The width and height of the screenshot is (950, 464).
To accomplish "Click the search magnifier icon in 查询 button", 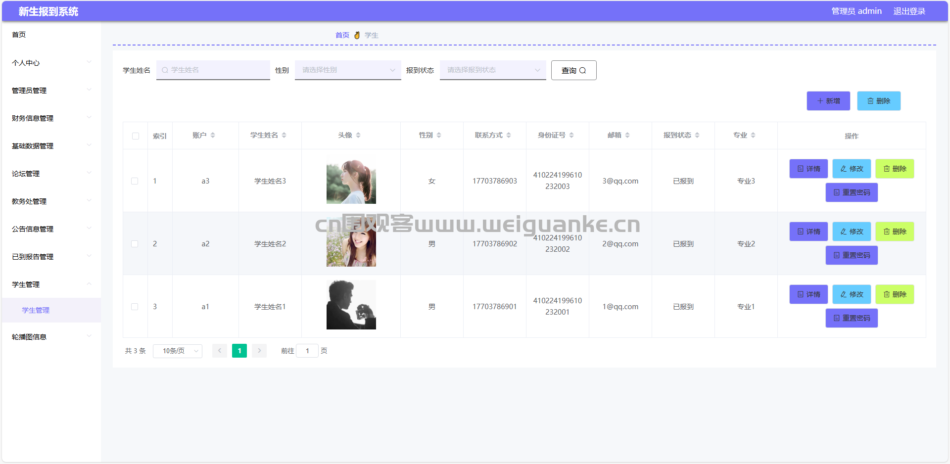I will click(x=582, y=71).
